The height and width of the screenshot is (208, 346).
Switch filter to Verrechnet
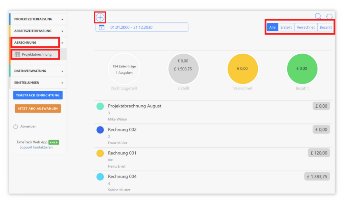coord(306,28)
